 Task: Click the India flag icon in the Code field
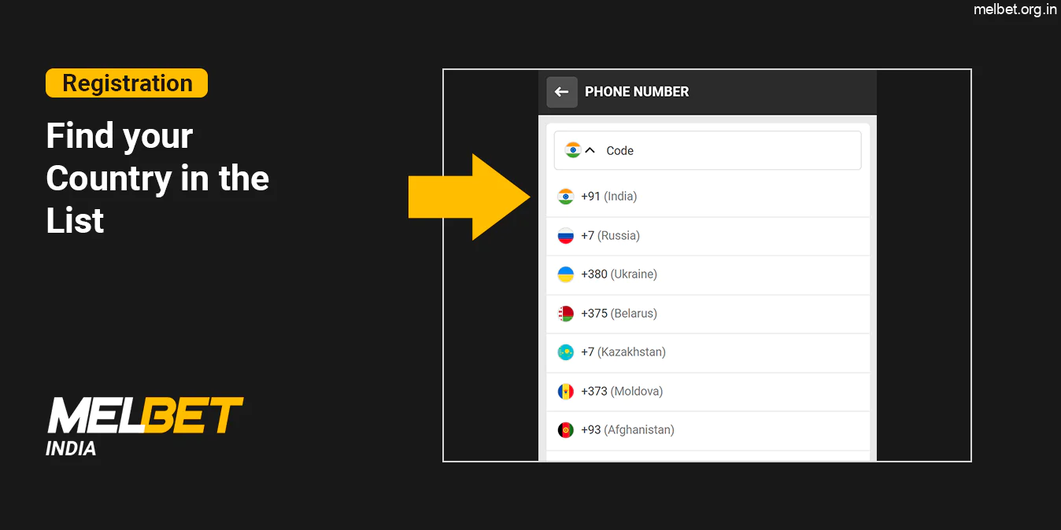tap(573, 149)
